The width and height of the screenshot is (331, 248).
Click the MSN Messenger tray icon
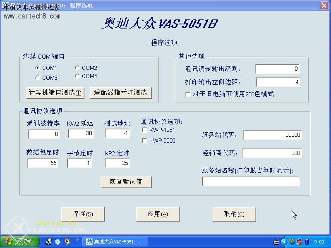click(292, 242)
